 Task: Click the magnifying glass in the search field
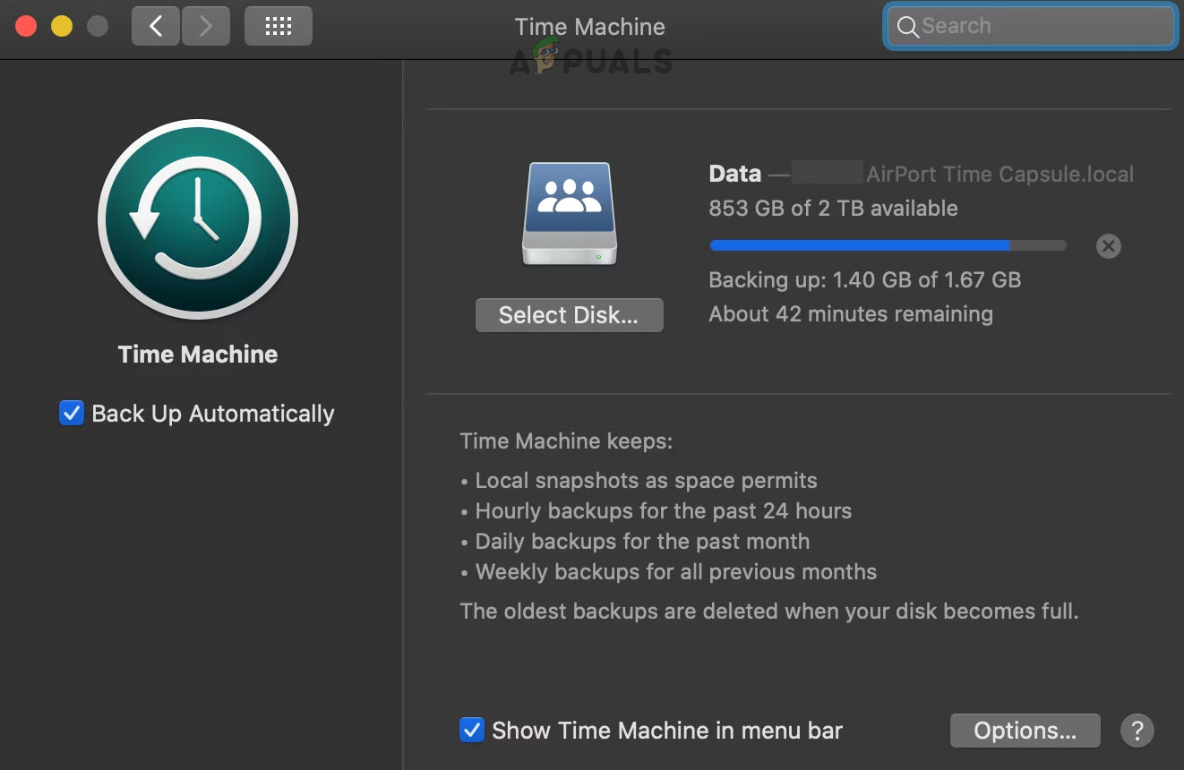tap(907, 27)
